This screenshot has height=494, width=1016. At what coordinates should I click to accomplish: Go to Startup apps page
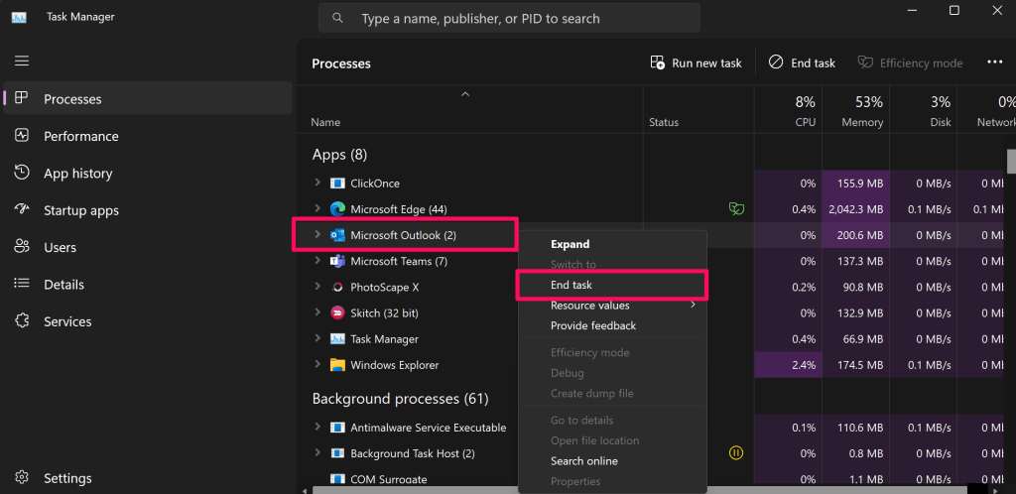80,210
